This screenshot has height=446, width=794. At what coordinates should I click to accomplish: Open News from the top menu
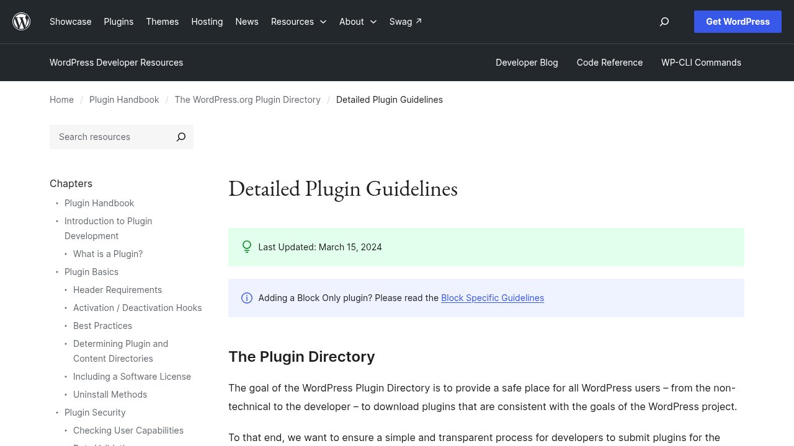click(247, 22)
